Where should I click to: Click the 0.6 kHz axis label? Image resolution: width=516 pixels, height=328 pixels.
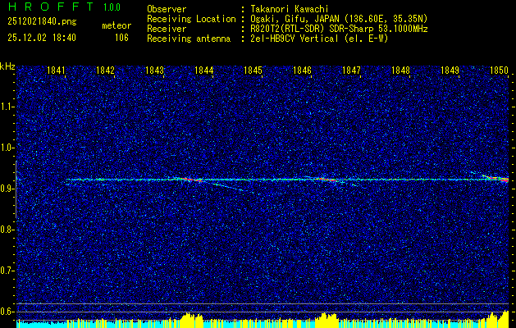pyautogui.click(x=7, y=312)
